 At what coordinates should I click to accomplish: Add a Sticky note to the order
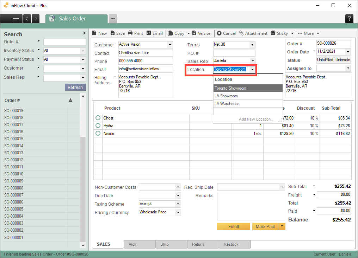point(280,33)
